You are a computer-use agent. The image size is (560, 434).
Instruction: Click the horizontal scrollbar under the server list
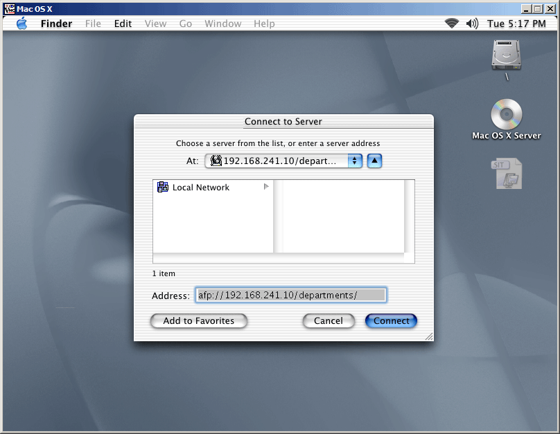283,258
